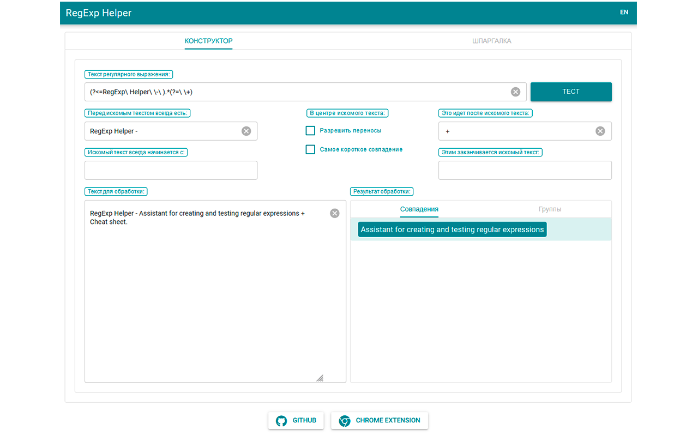Click the 'Искомый текст всегда начинается с' input
Screen dimensions: 698x436
(171, 170)
